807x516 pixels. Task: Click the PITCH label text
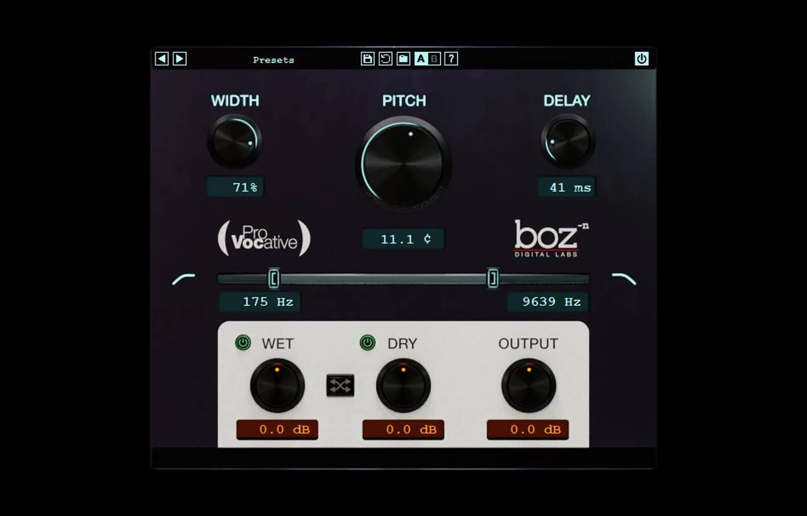(x=404, y=100)
